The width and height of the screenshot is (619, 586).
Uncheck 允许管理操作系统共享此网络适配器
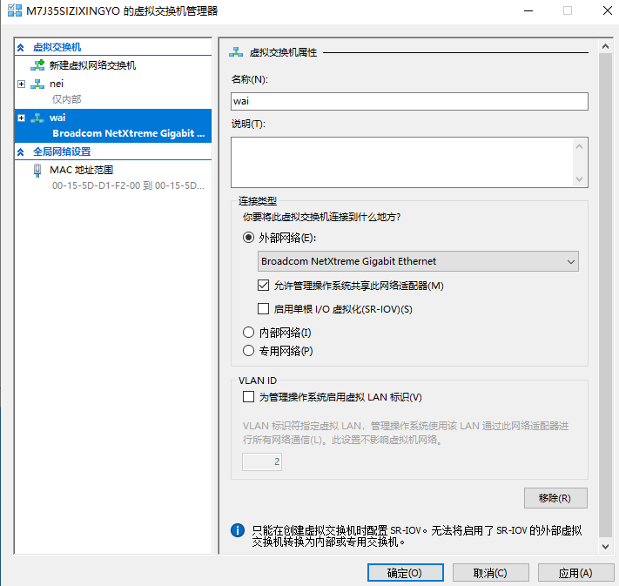(x=264, y=286)
